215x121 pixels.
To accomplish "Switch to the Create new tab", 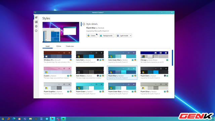I will click(x=70, y=46).
